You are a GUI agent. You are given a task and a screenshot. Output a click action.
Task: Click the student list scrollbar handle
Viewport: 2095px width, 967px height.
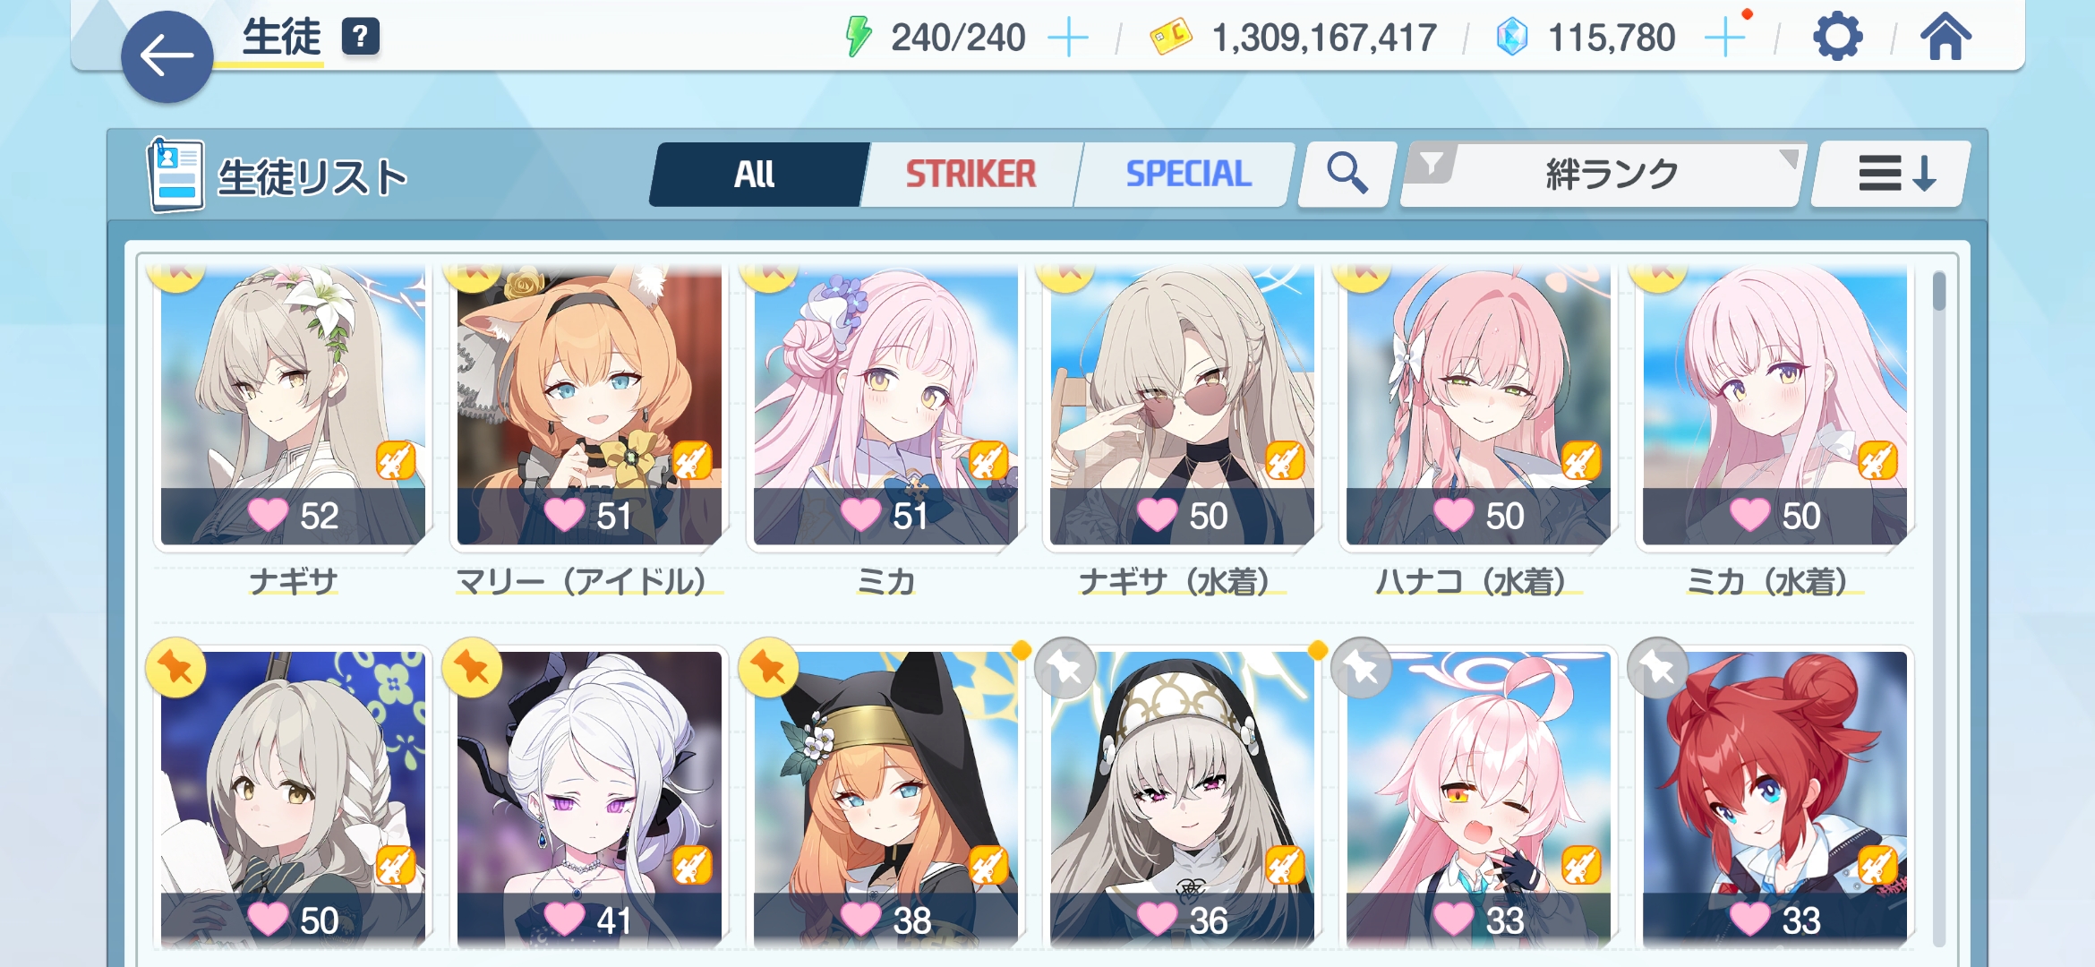coord(1938,291)
